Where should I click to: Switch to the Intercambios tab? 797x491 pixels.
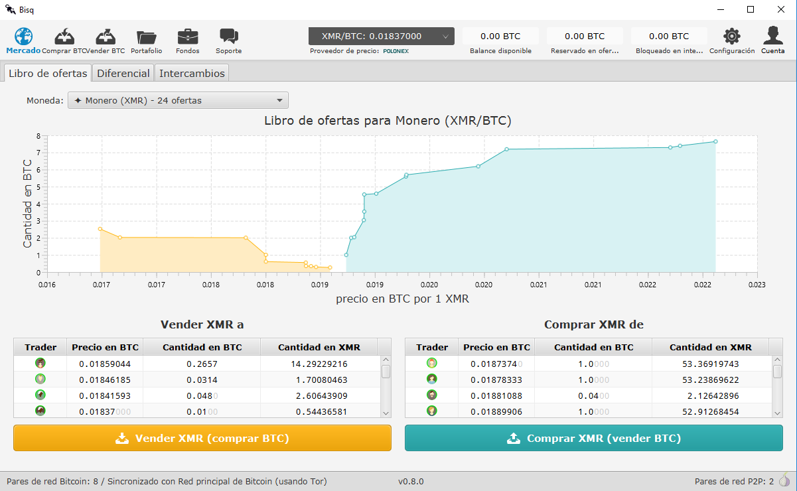(x=192, y=73)
